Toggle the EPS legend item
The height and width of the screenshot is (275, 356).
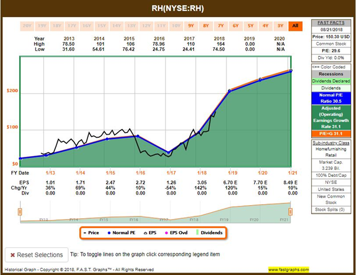[150, 233]
